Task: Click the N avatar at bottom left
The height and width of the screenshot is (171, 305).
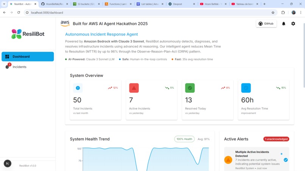Action: (x=8, y=163)
